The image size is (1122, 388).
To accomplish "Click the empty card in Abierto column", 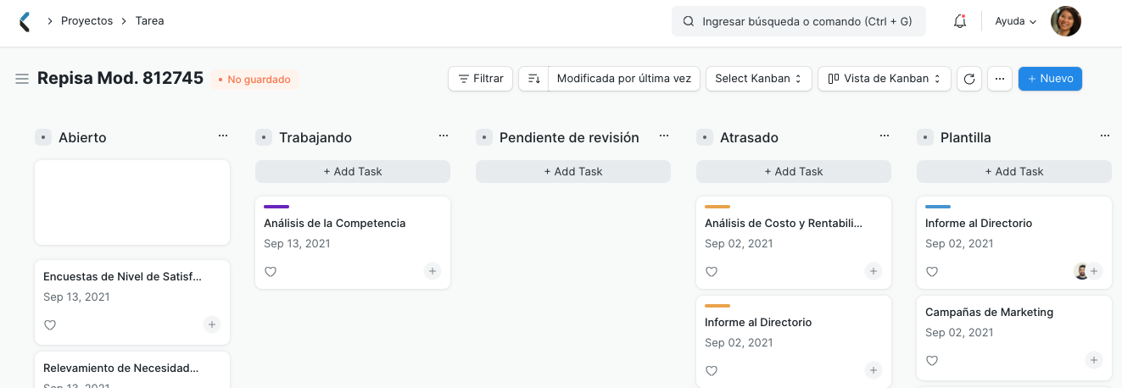I will click(132, 202).
